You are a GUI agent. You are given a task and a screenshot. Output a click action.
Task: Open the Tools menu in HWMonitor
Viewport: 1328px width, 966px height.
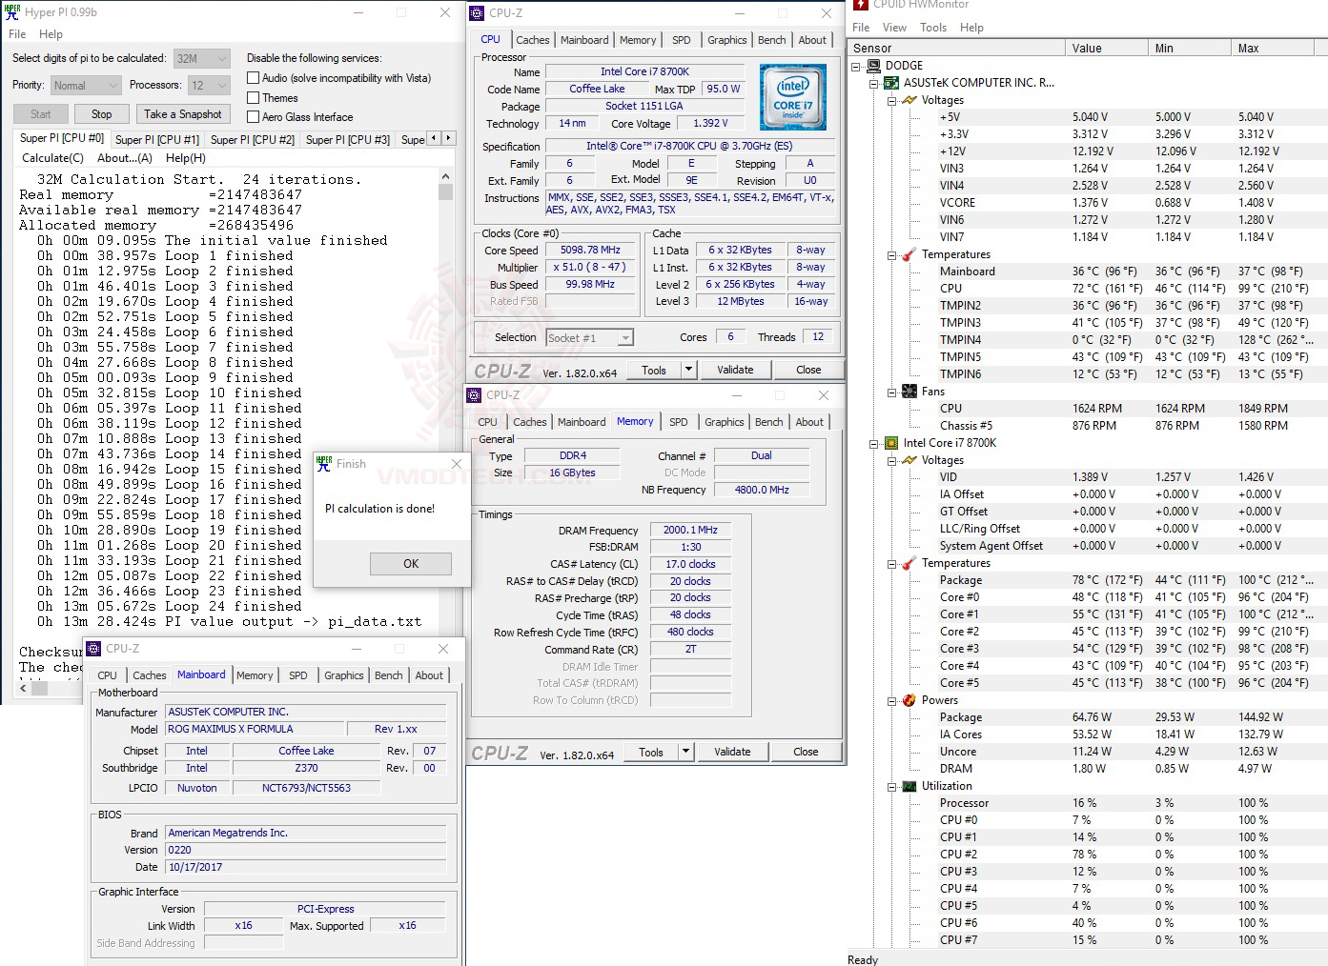933,28
